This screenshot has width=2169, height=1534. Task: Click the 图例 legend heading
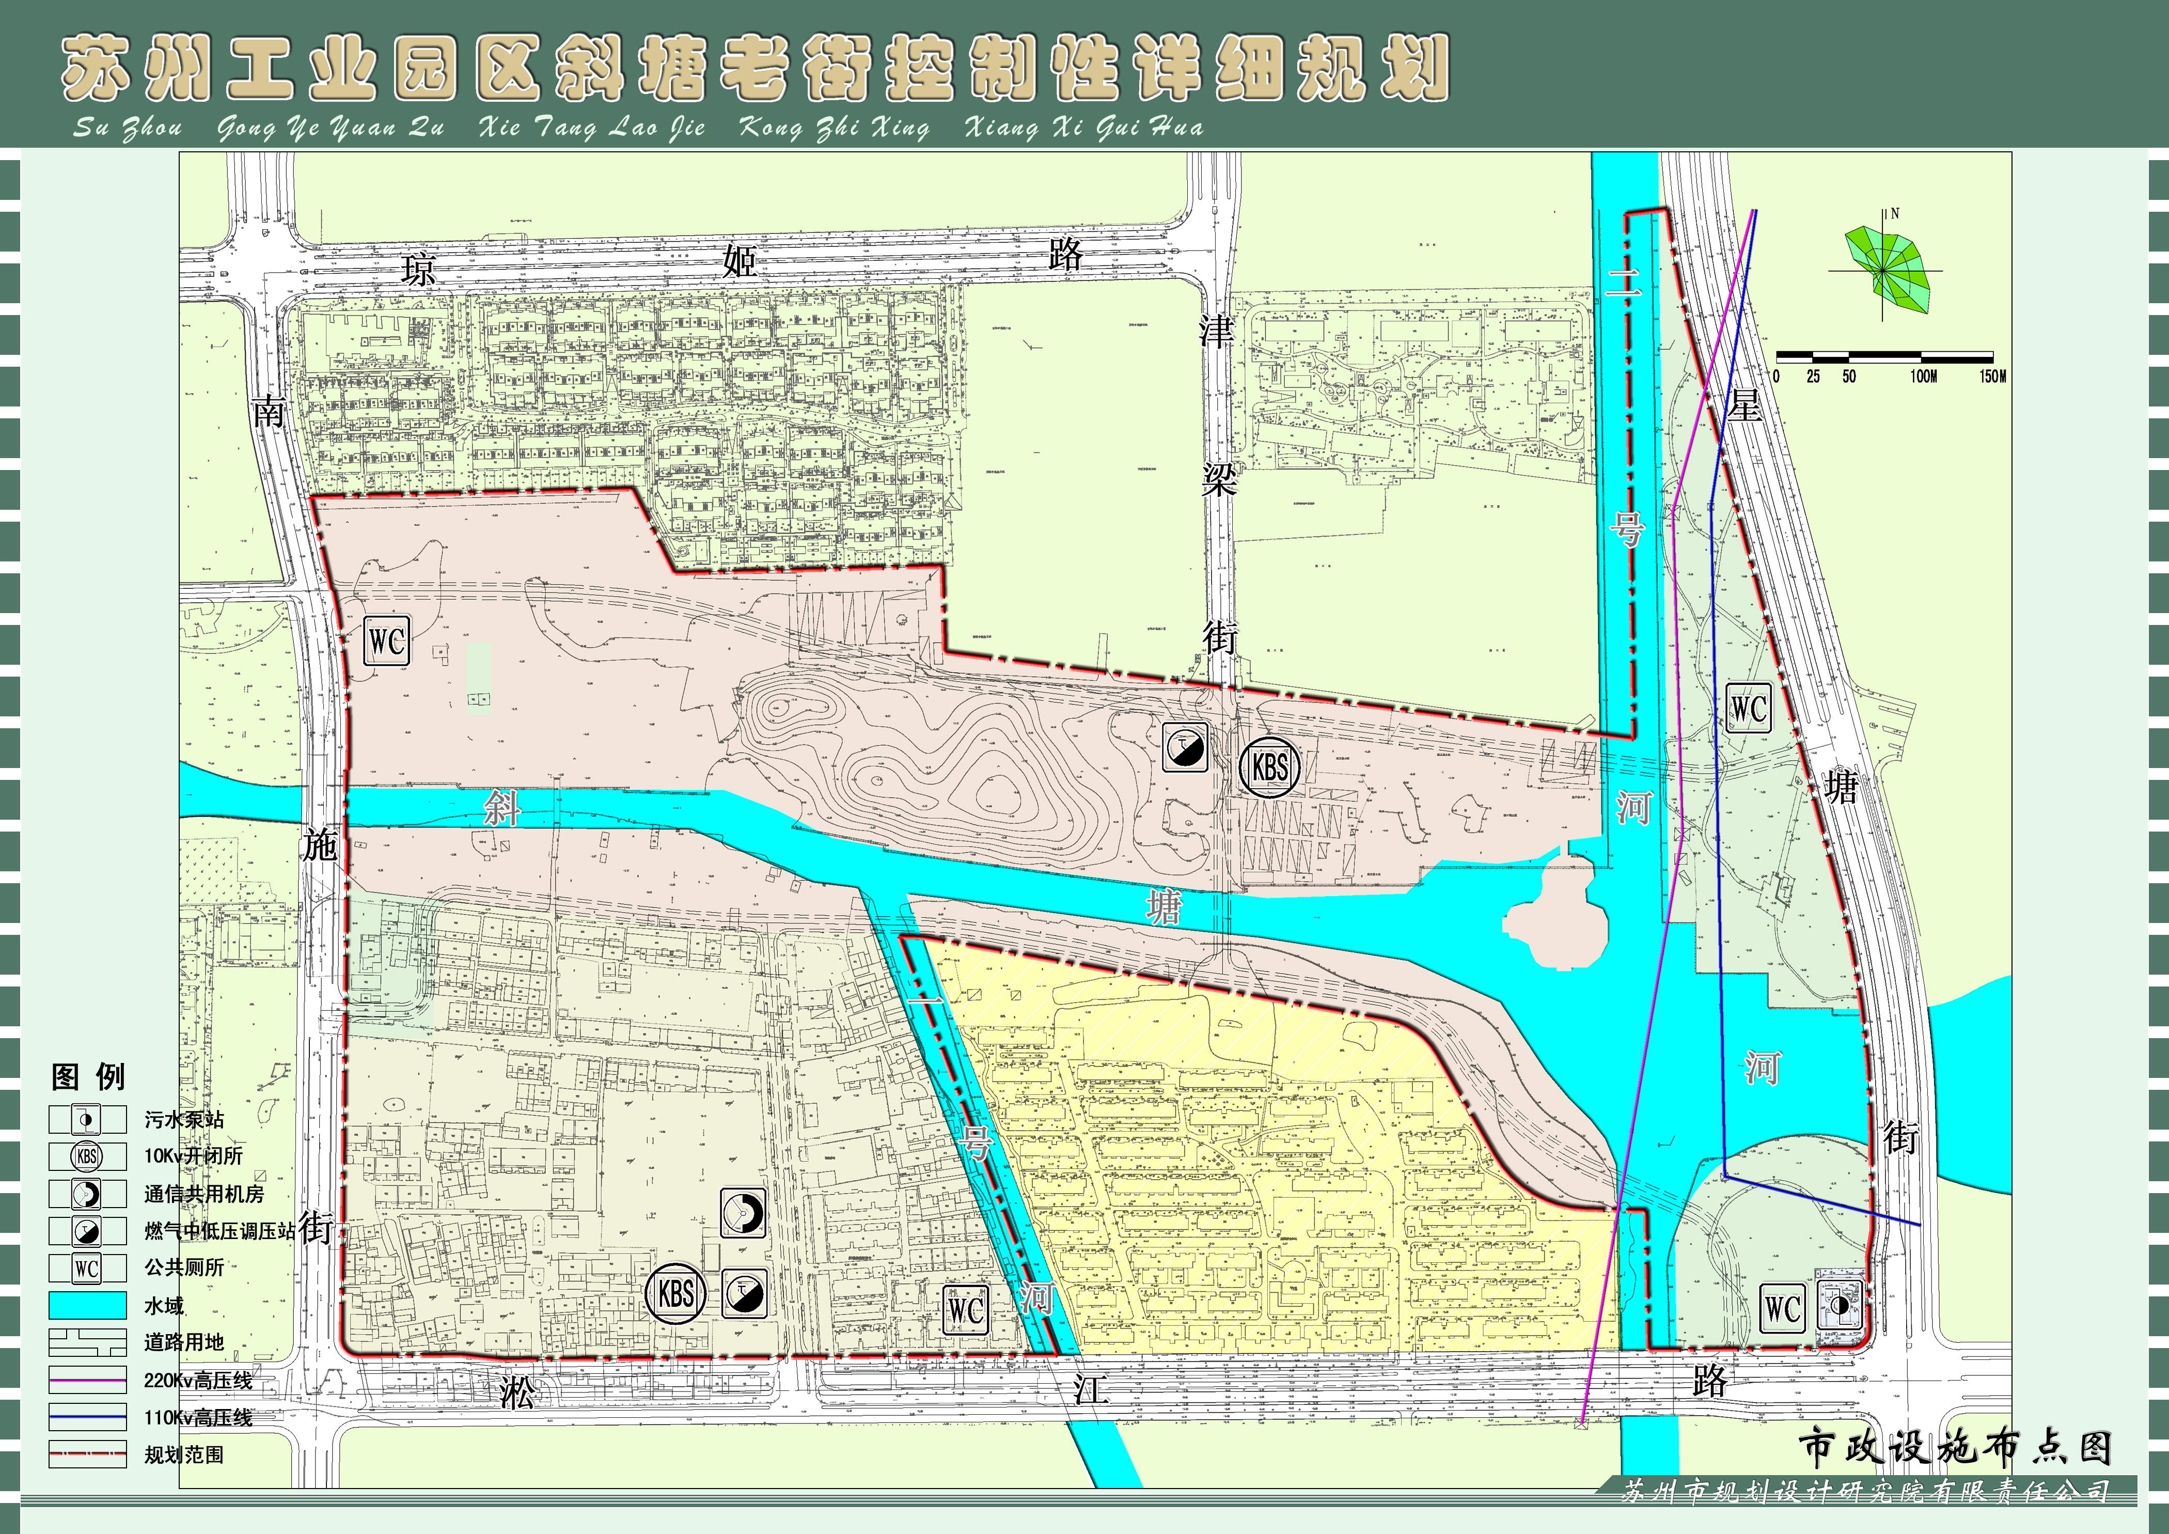pyautogui.click(x=88, y=1076)
